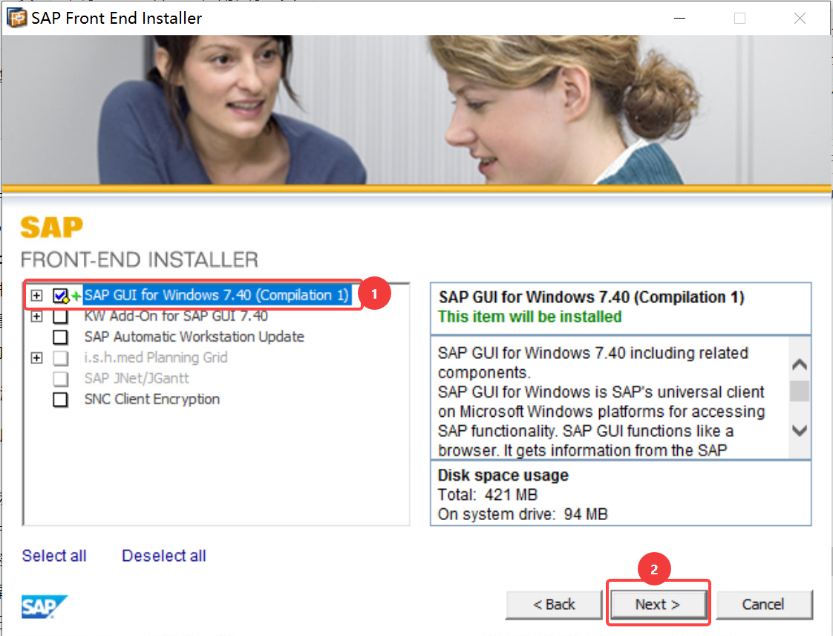Minimize the installer window
The image size is (833, 636).
click(x=679, y=18)
